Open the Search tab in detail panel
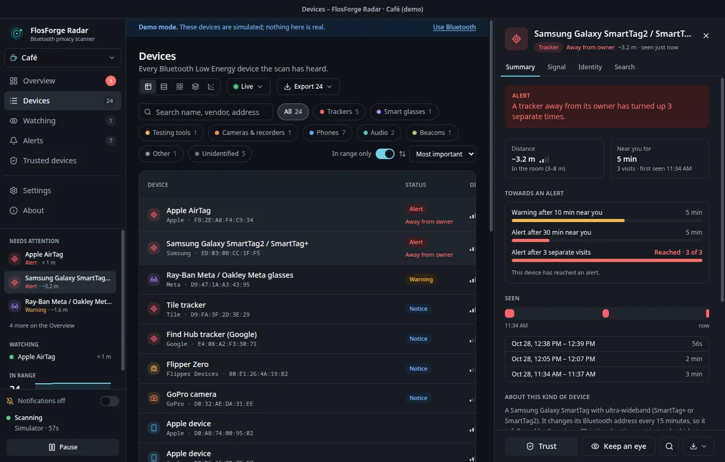The image size is (725, 462). (x=625, y=67)
